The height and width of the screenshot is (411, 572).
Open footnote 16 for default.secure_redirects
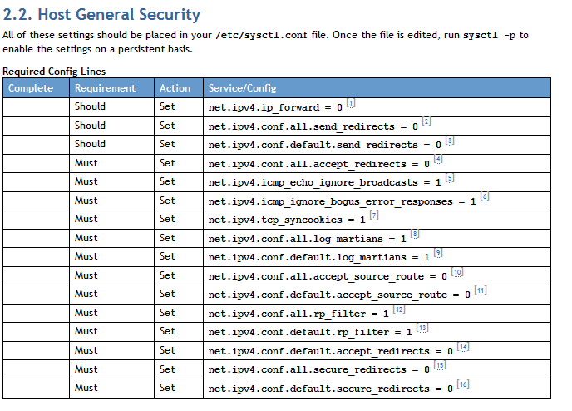click(x=463, y=384)
